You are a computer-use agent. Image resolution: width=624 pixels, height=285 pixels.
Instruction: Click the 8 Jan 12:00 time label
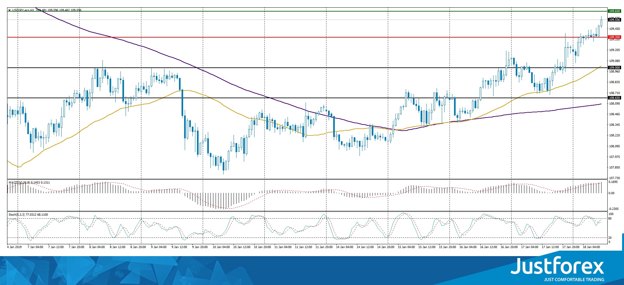point(118,247)
